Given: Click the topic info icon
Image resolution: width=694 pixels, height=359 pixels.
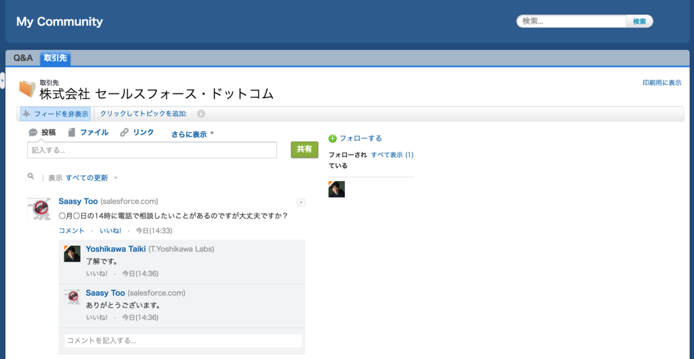Looking at the screenshot, I should pos(201,114).
